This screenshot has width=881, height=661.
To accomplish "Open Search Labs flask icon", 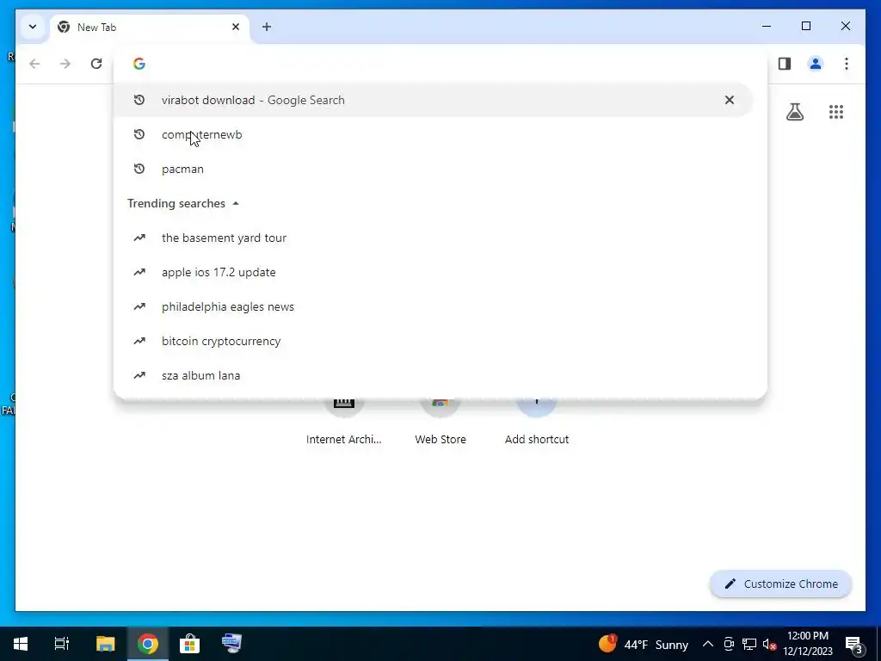I will 794,112.
